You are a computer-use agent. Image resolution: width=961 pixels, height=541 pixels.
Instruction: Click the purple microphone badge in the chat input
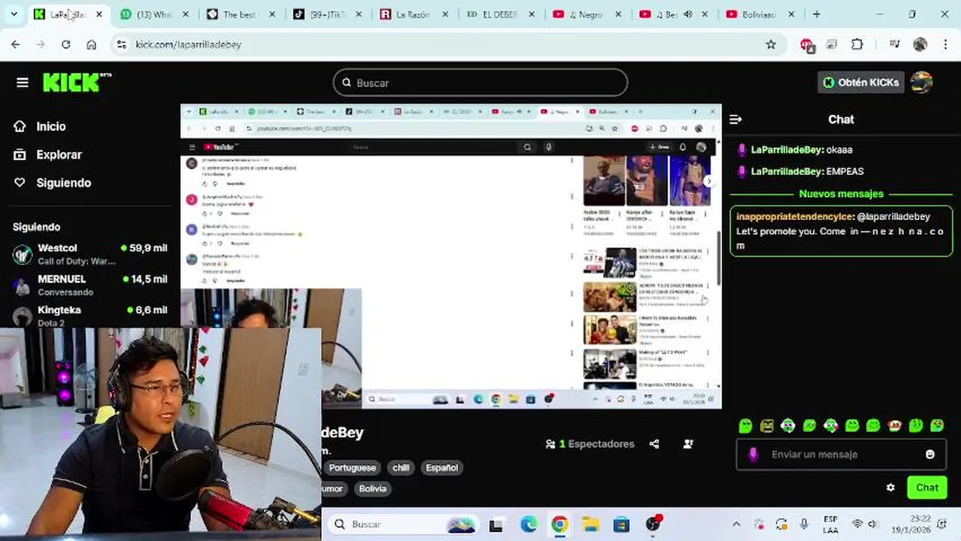tap(753, 455)
